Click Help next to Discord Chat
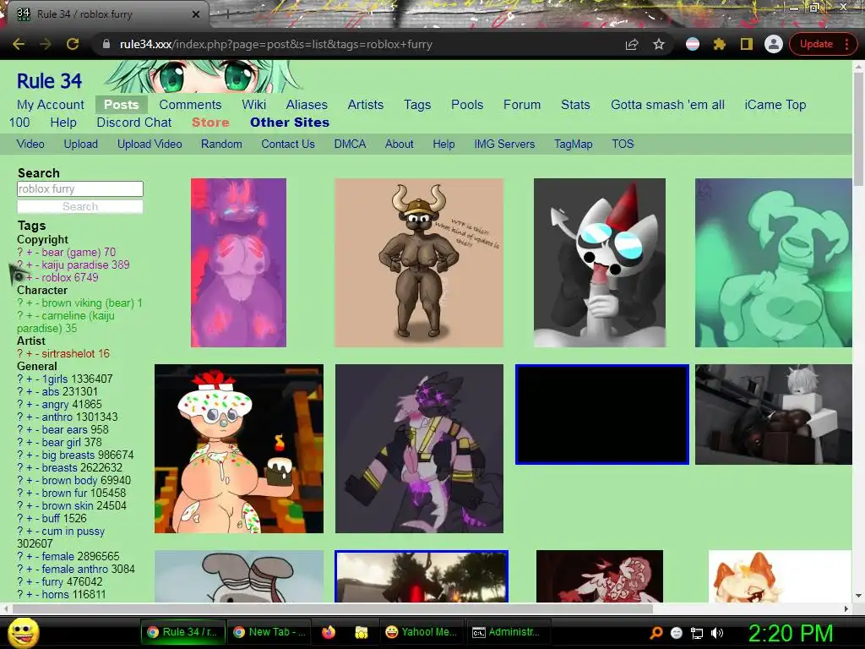This screenshot has height=649, width=865. [63, 122]
